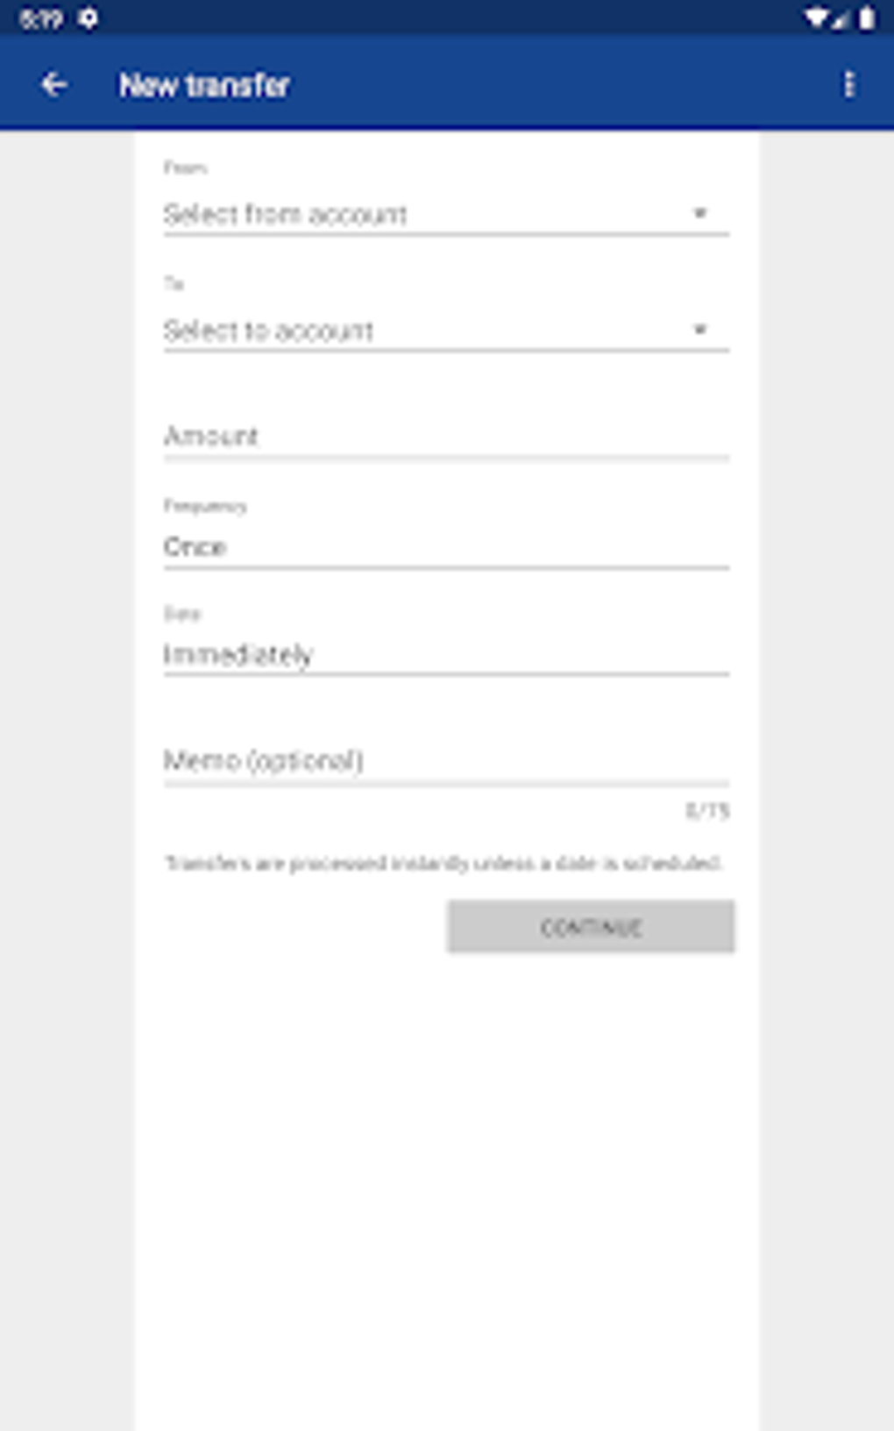Open the three-dot overflow menu

tap(848, 85)
